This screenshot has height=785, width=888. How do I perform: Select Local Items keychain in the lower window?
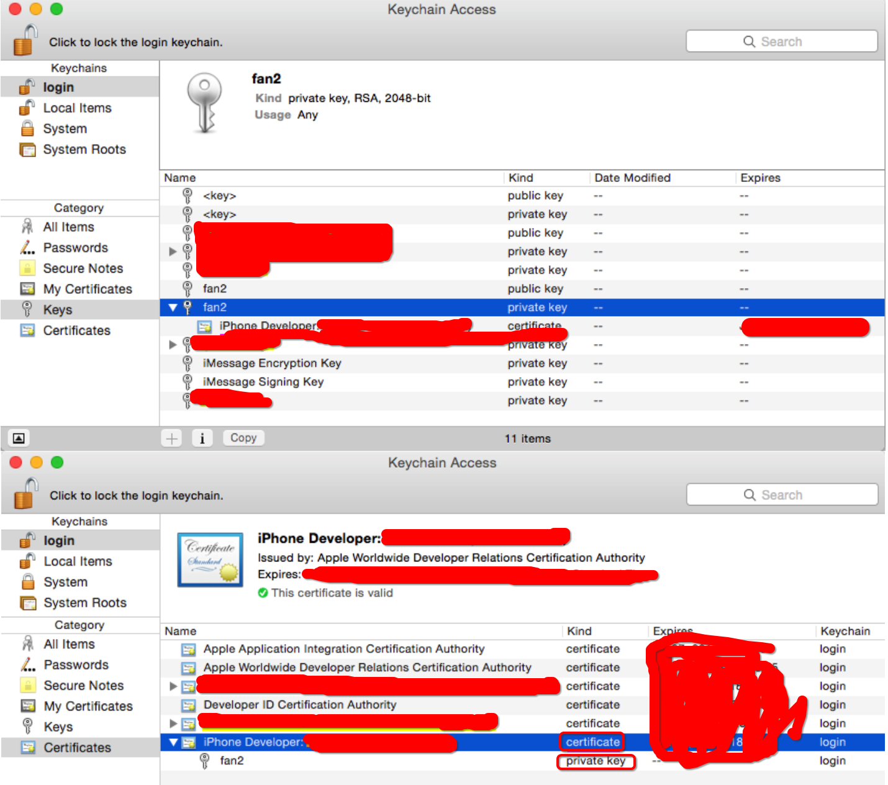81,561
